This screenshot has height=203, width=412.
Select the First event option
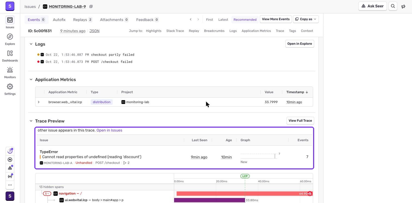(210, 20)
